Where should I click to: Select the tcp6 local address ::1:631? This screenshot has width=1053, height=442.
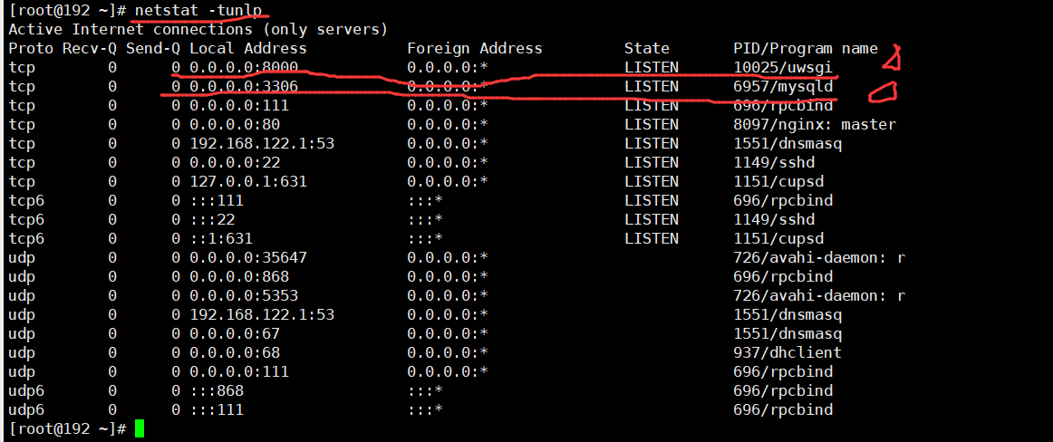coord(221,238)
